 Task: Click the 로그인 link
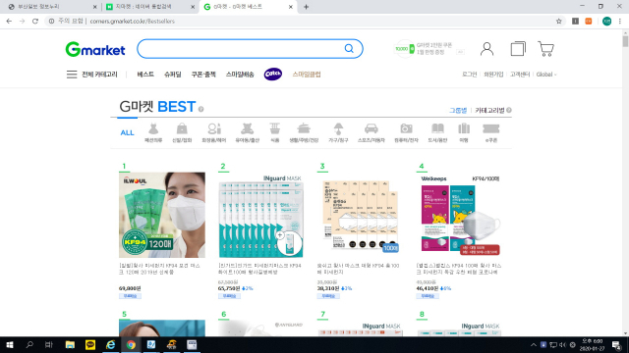[x=470, y=75]
